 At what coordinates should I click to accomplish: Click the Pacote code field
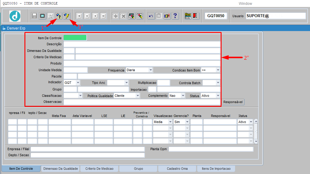70,76
